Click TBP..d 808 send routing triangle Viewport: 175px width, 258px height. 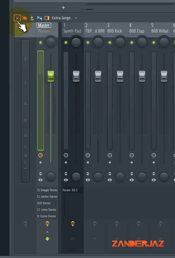tap(95, 238)
